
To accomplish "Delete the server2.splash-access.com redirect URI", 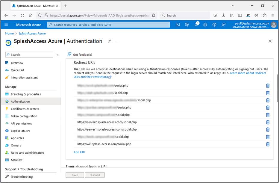I will pyautogui.click(x=268, y=122).
